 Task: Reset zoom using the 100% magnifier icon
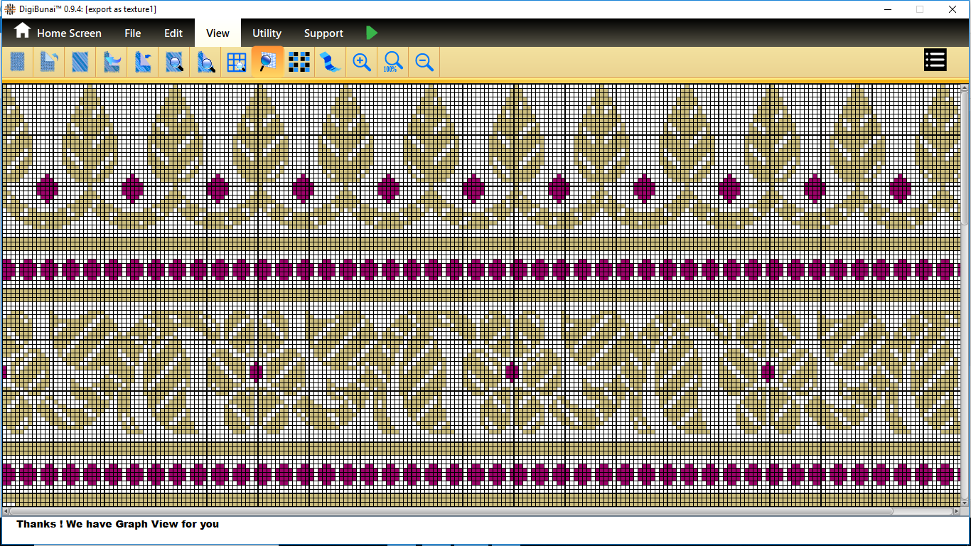coord(393,63)
